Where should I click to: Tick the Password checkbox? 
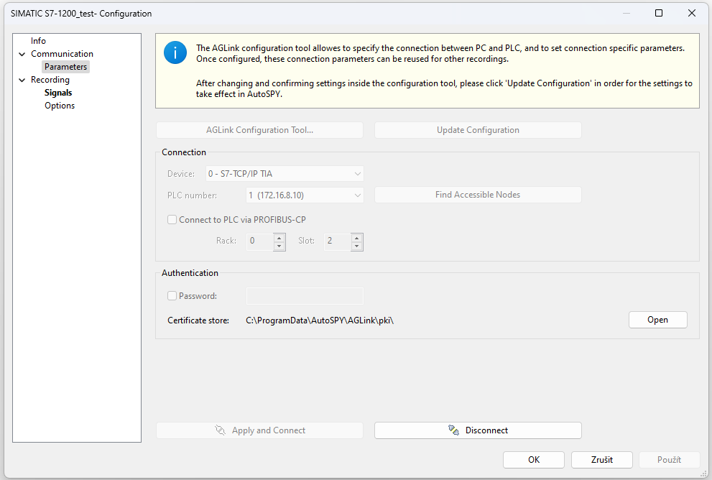tap(172, 296)
